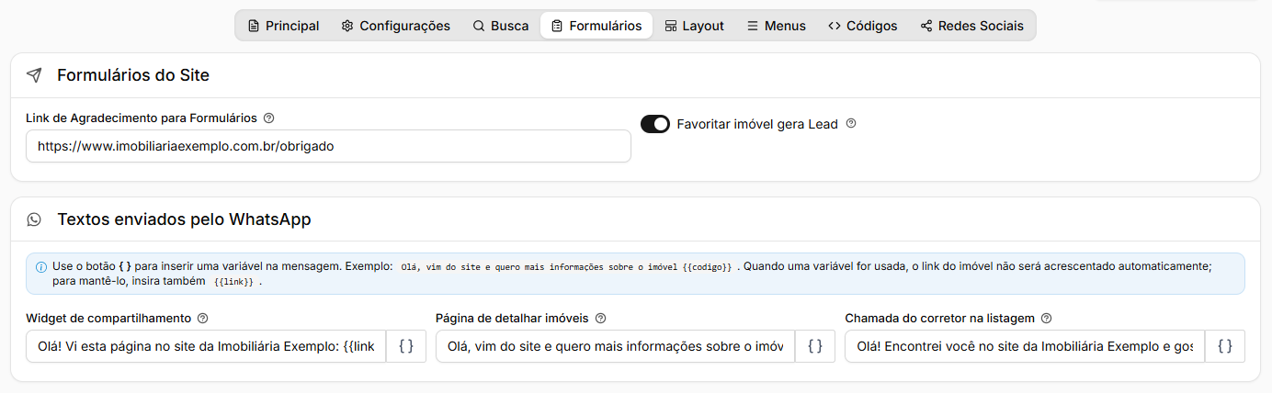Click the info icon in the blue notice
Image resolution: width=1272 pixels, height=393 pixels.
pyautogui.click(x=41, y=267)
